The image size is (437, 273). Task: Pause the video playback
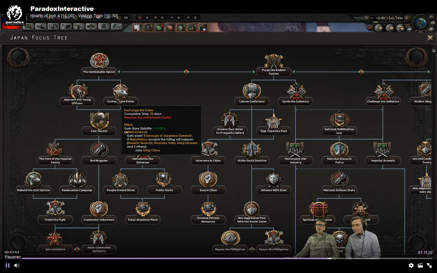tap(8, 265)
